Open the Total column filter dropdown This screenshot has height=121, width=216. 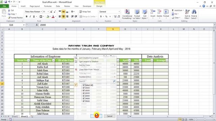[x=152, y=61]
